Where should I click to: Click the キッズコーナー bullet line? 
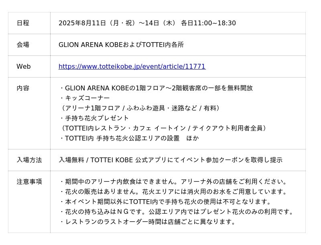84,98
